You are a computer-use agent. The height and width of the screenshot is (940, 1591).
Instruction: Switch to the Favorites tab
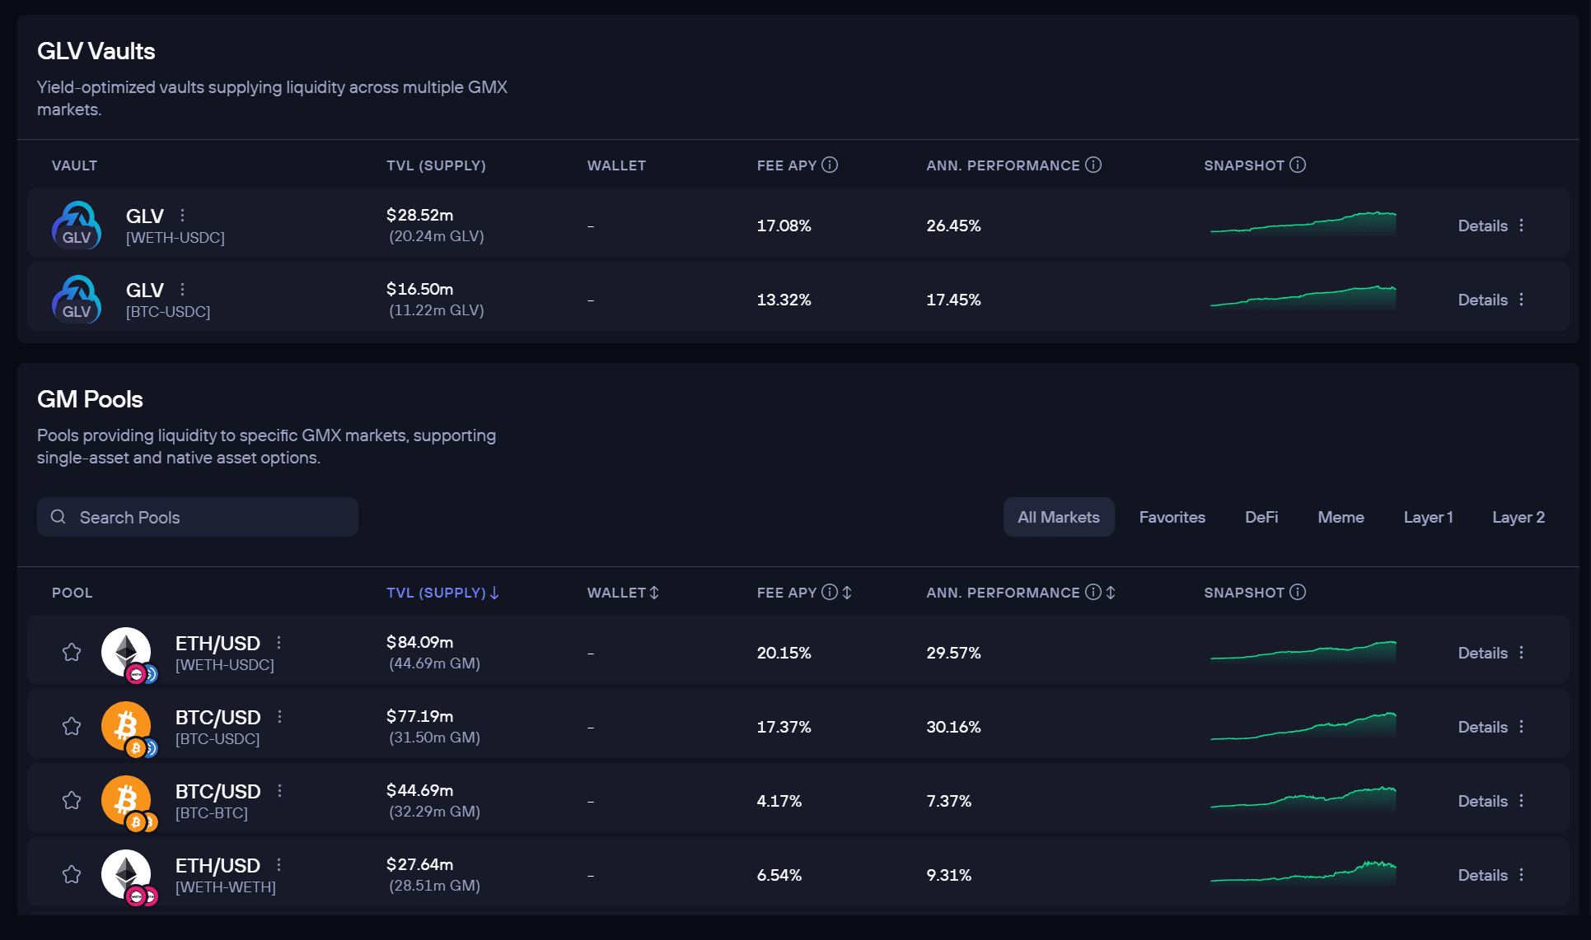click(x=1172, y=517)
